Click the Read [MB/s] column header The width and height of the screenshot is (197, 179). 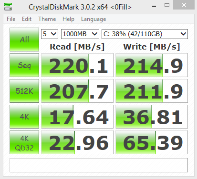coord(77,47)
